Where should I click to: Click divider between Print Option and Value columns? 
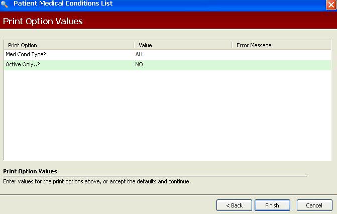click(134, 45)
